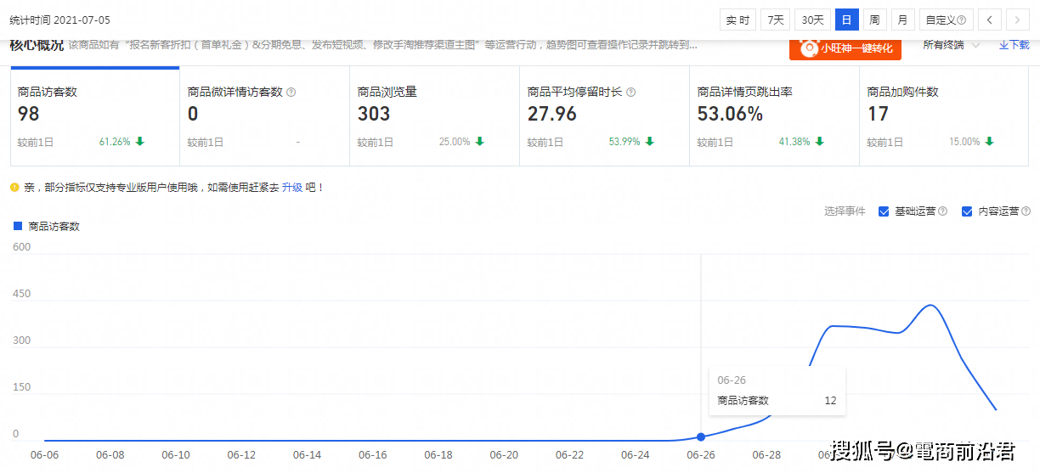
Task: Uncheck the 内容运营 checkbox
Action: coord(967,211)
